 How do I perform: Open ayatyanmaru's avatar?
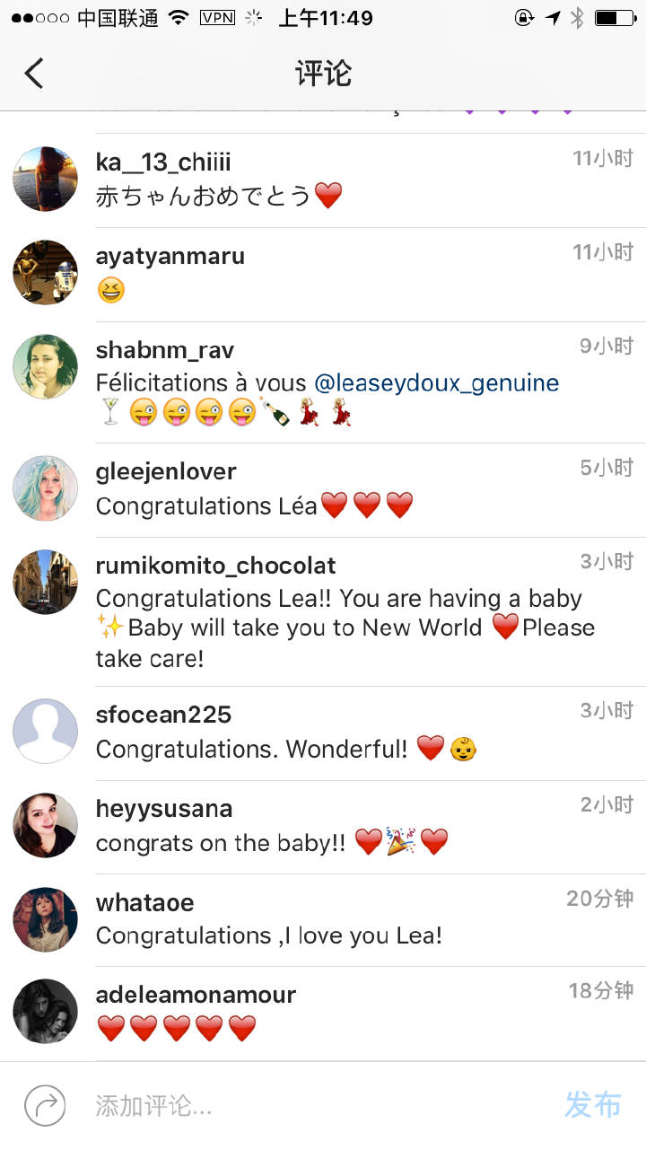coord(45,272)
